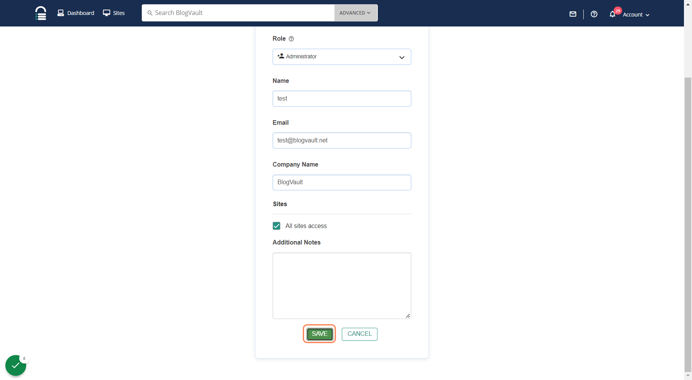This screenshot has height=380, width=692.
Task: Click the BlogVault logo icon
Action: [x=41, y=13]
